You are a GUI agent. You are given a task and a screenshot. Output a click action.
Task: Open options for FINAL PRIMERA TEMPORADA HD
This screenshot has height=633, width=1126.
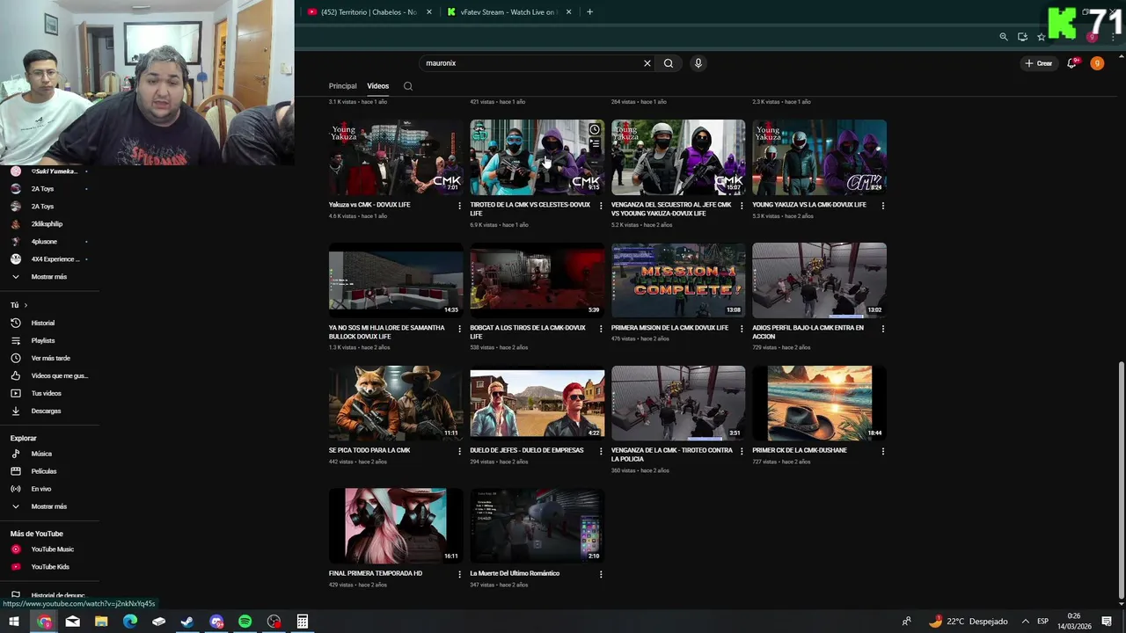click(x=459, y=574)
